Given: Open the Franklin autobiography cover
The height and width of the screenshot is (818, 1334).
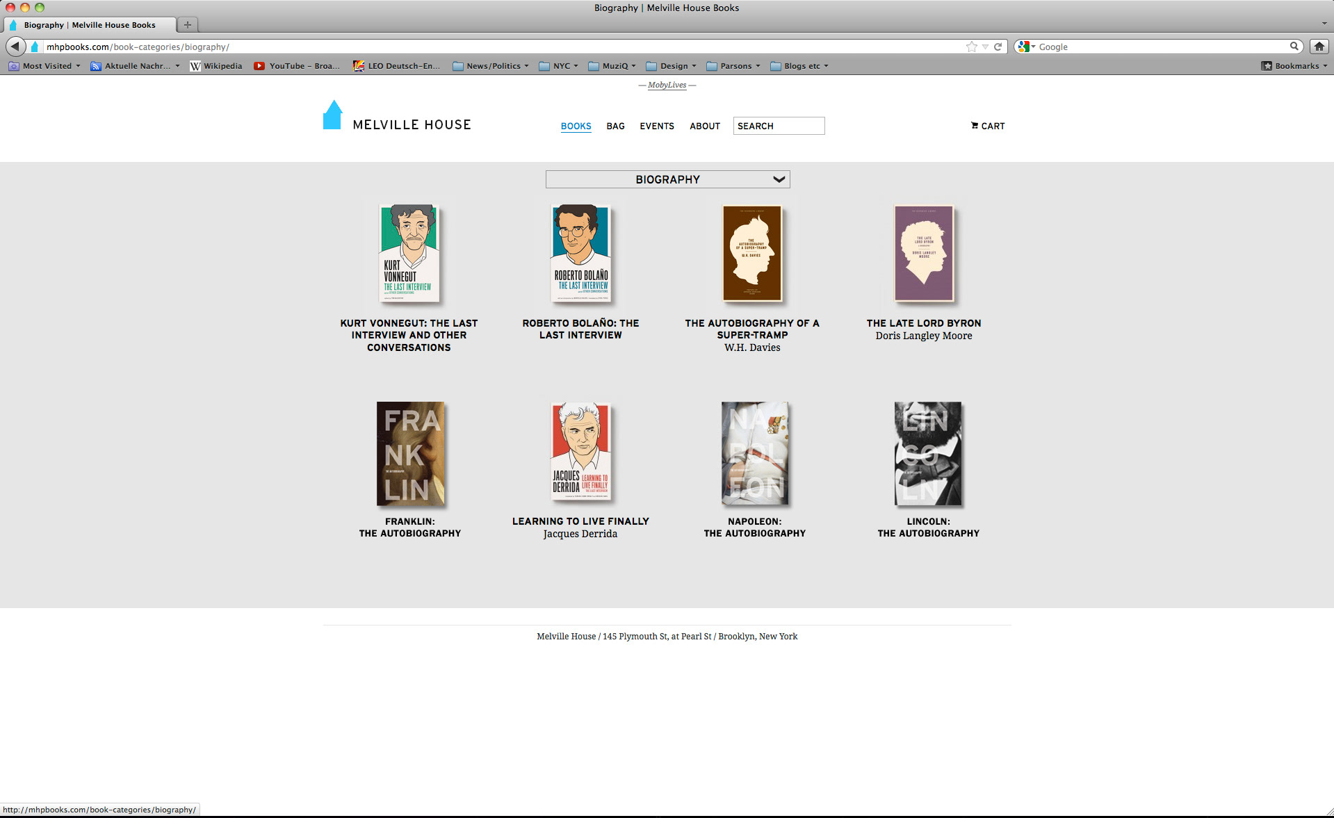Looking at the screenshot, I should (410, 454).
